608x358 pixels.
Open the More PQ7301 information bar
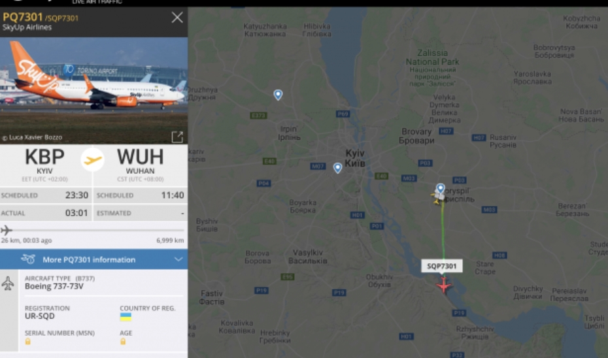(94, 259)
